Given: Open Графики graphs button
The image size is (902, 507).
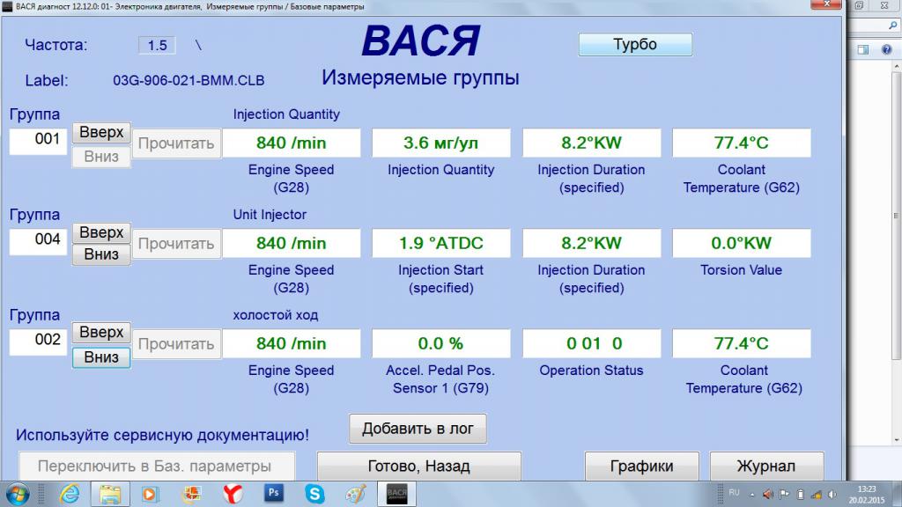Looking at the screenshot, I should tap(641, 466).
